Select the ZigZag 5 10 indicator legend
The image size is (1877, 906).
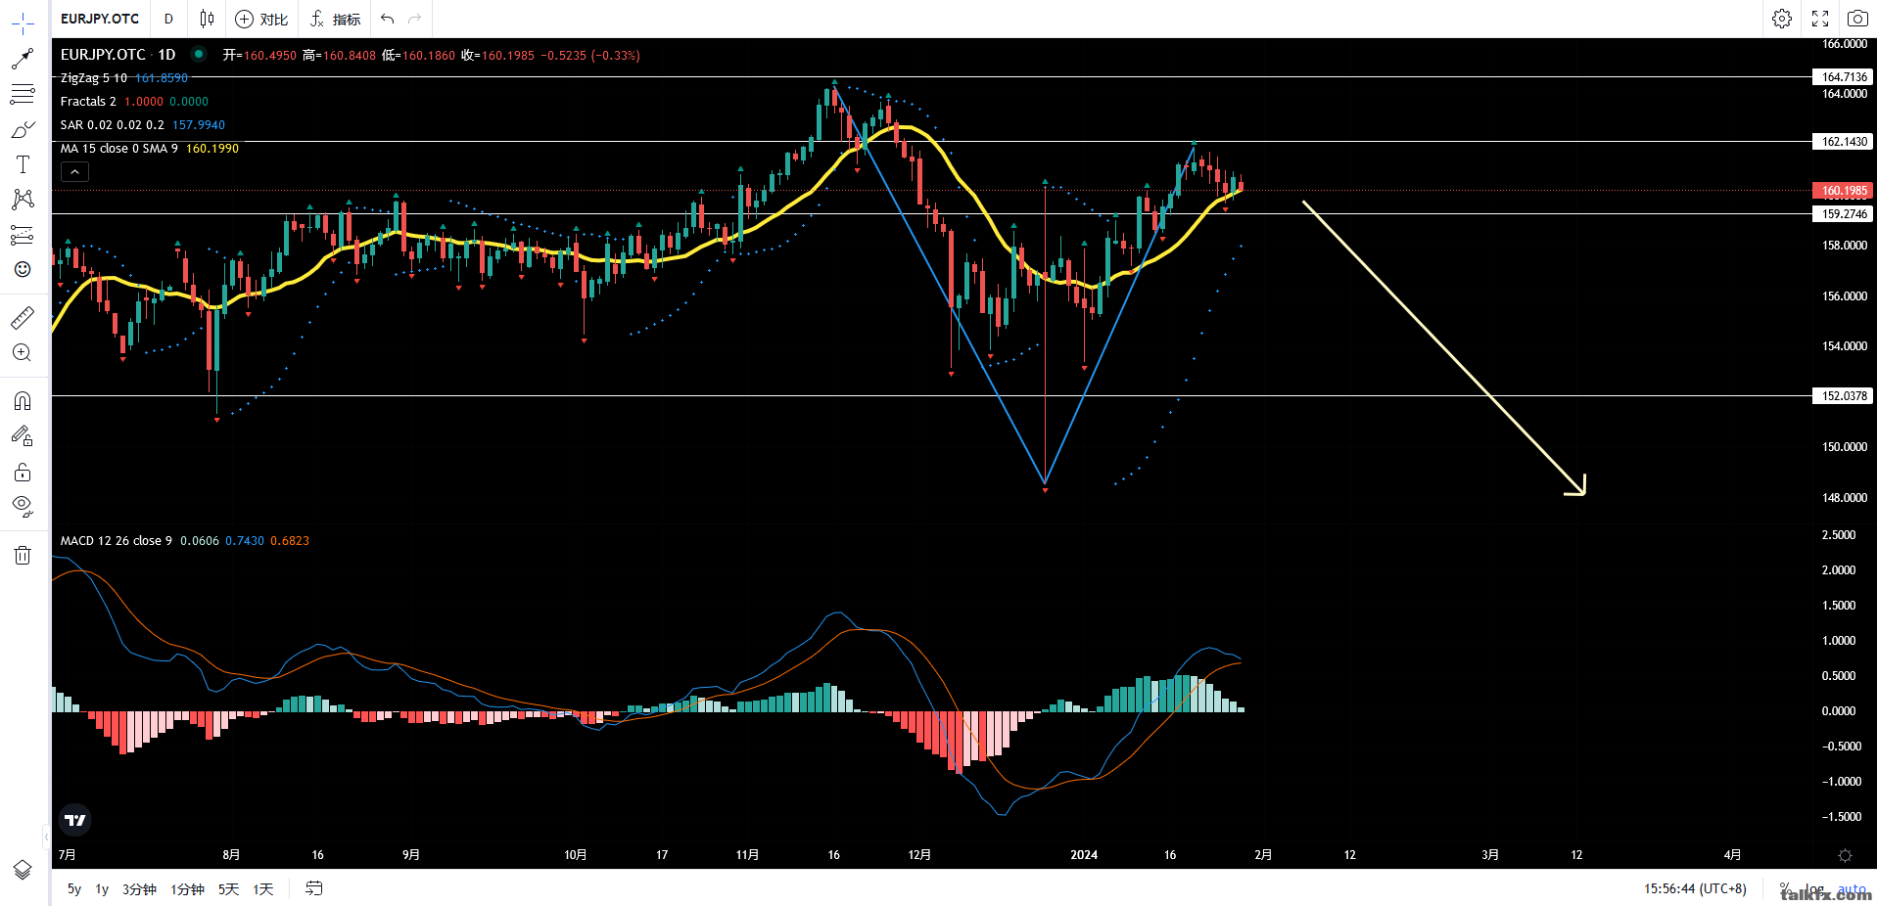pyautogui.click(x=94, y=78)
